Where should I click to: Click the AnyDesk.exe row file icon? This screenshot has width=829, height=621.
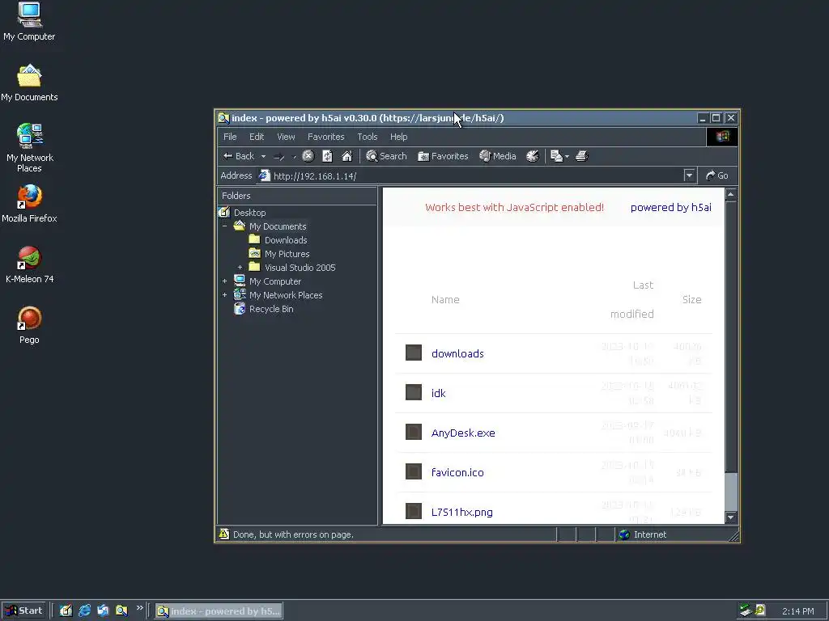[x=414, y=432]
